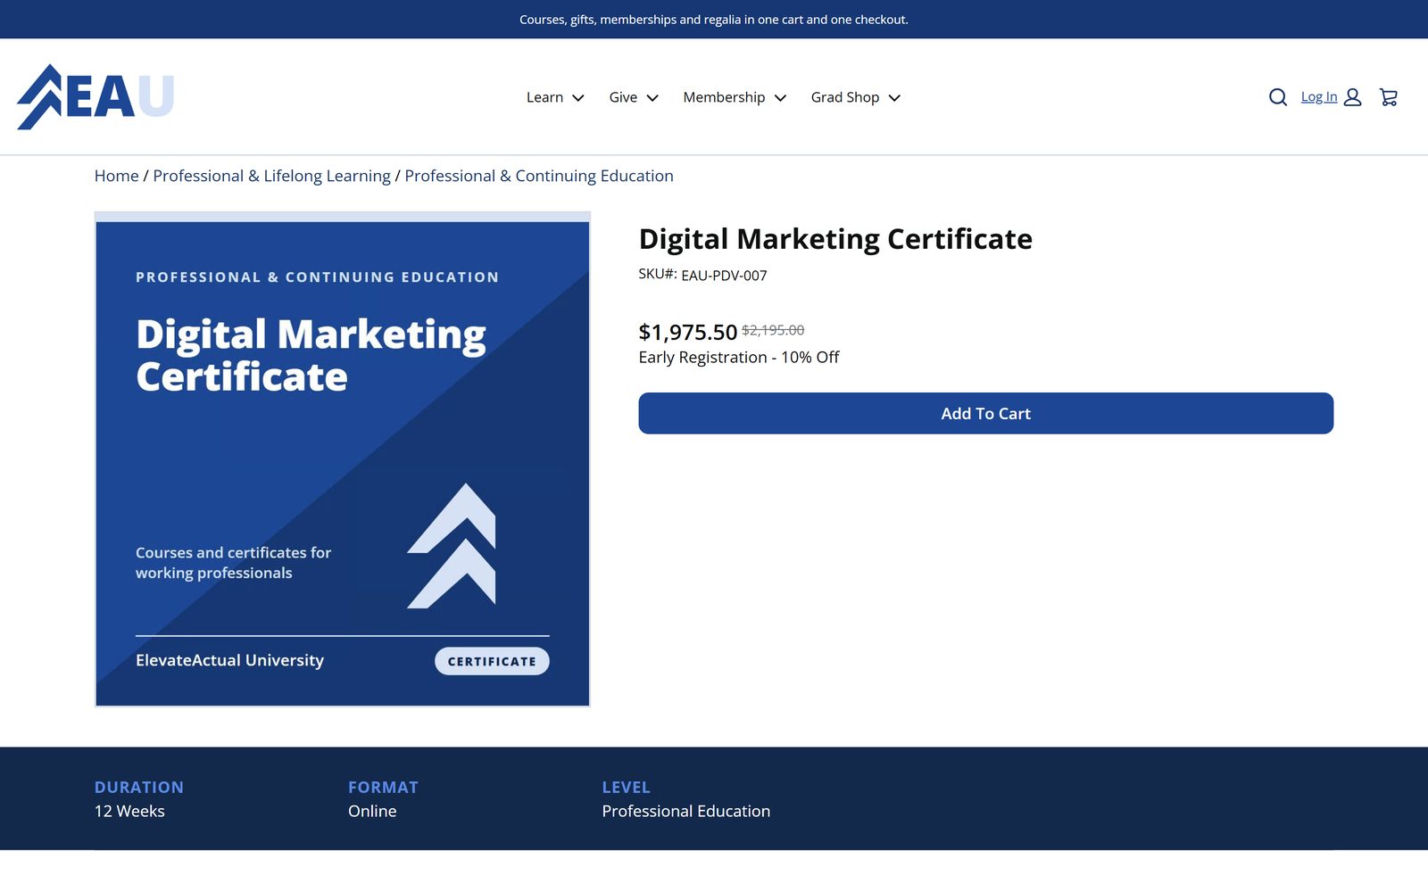Open the Learn menu

point(555,97)
